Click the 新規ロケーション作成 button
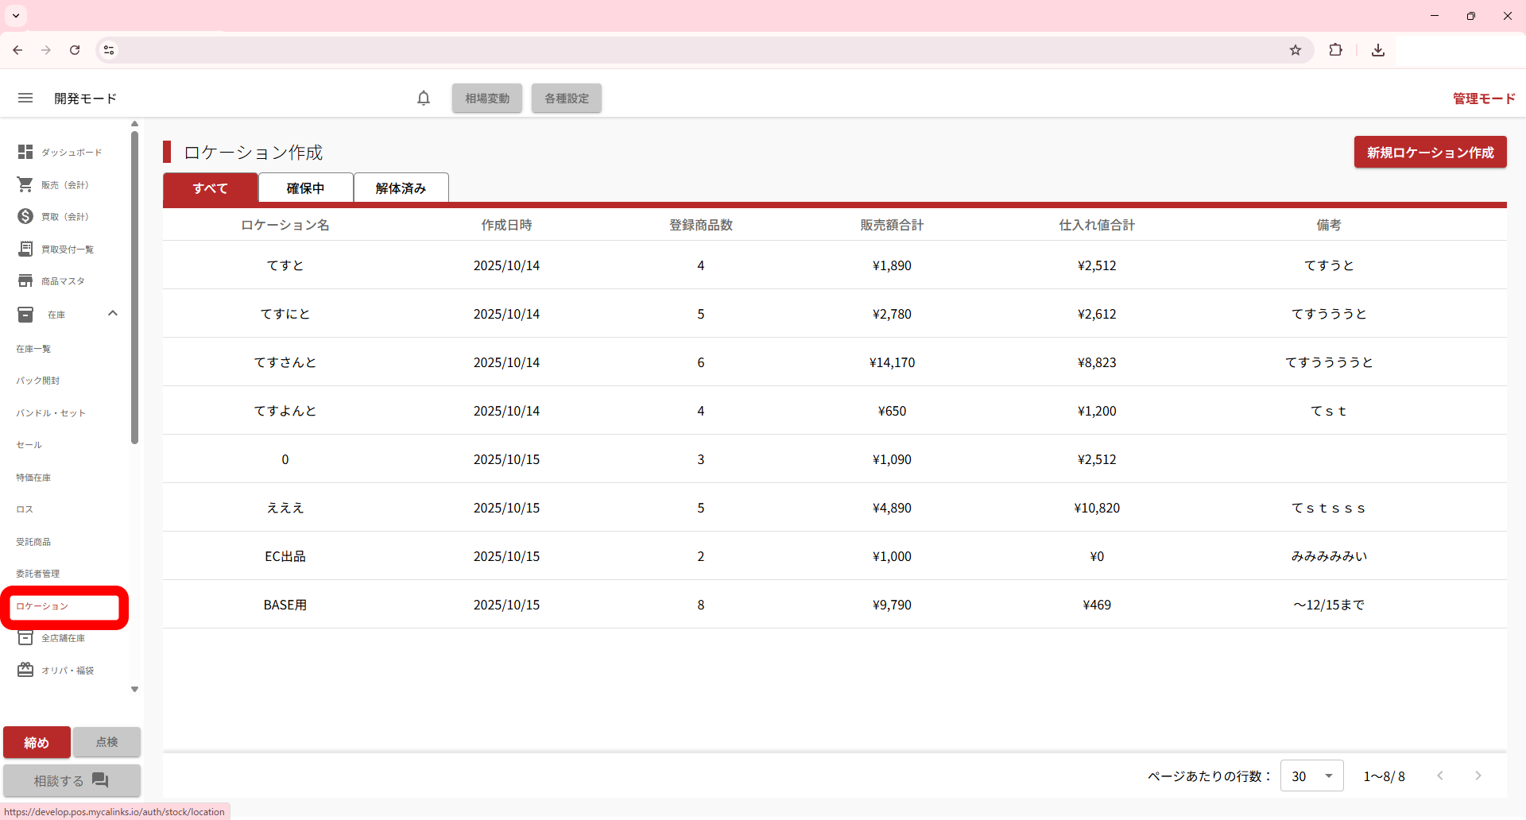The width and height of the screenshot is (1526, 820). pyautogui.click(x=1430, y=153)
